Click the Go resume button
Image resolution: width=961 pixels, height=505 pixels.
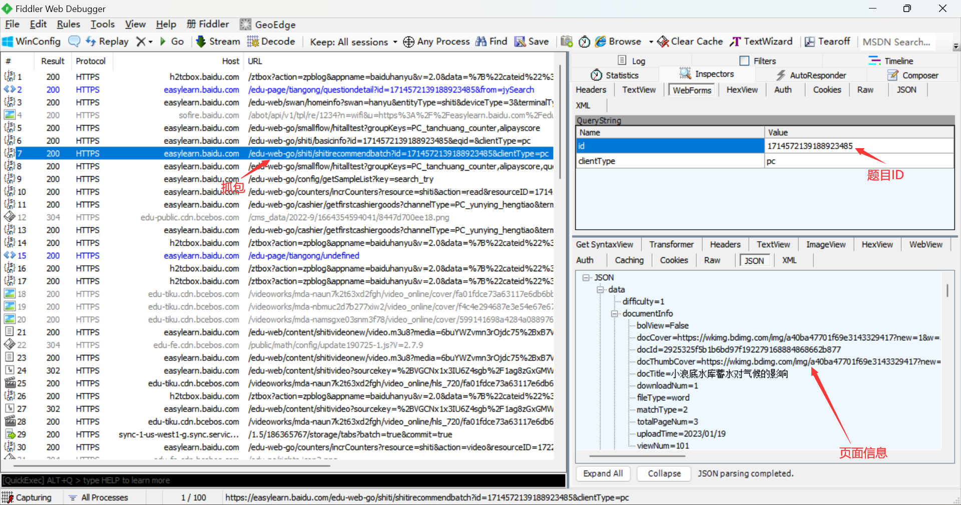pyautogui.click(x=172, y=42)
